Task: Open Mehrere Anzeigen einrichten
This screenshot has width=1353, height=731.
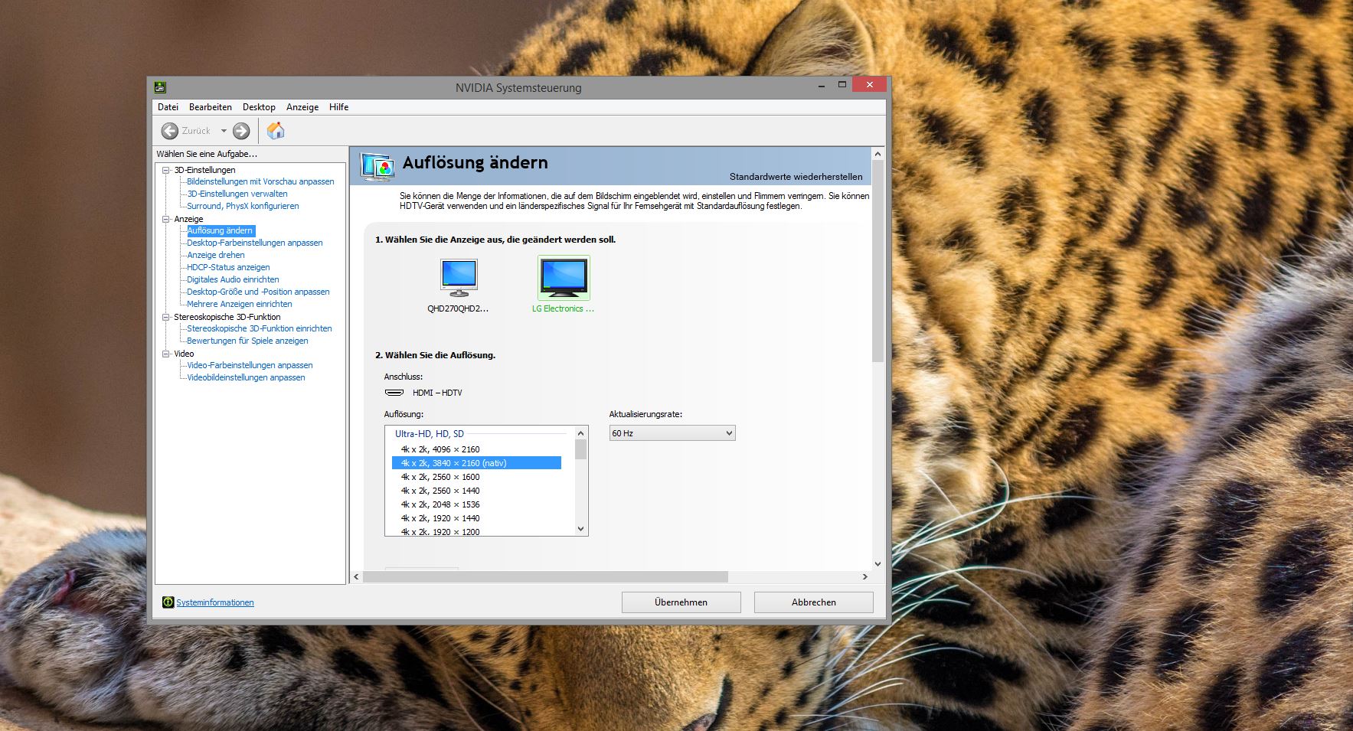Action: (240, 304)
